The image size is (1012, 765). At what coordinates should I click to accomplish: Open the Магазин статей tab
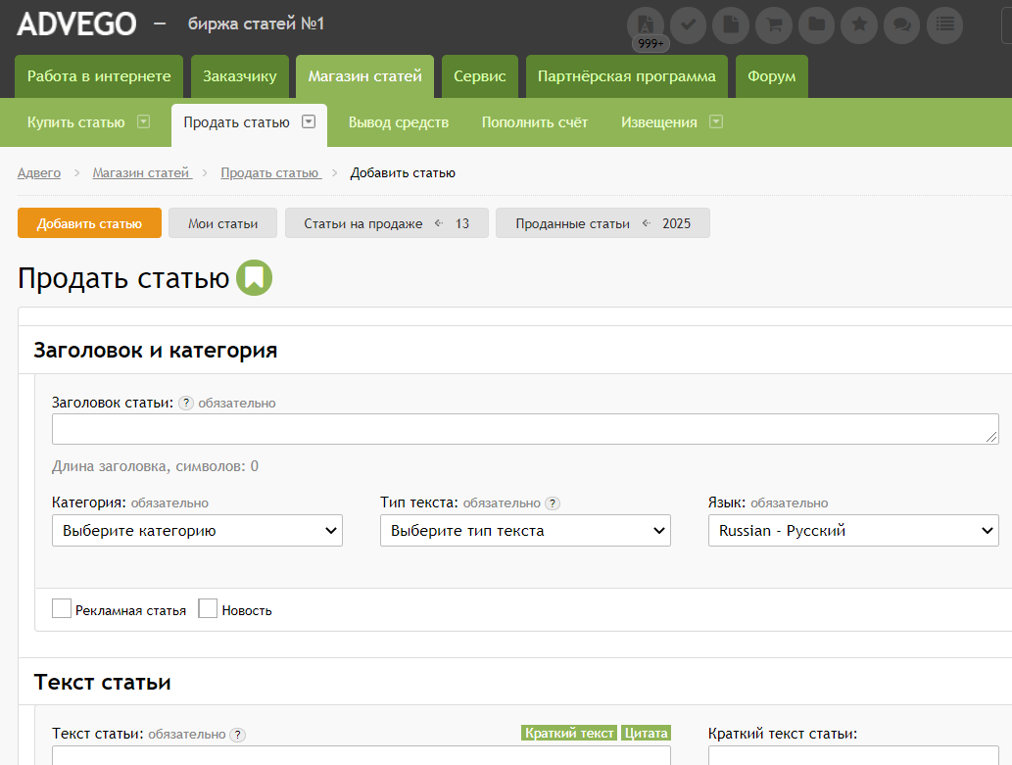364,76
